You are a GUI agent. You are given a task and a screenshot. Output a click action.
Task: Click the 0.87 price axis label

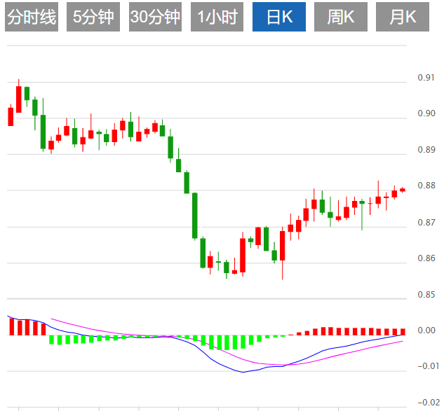[x=426, y=223]
